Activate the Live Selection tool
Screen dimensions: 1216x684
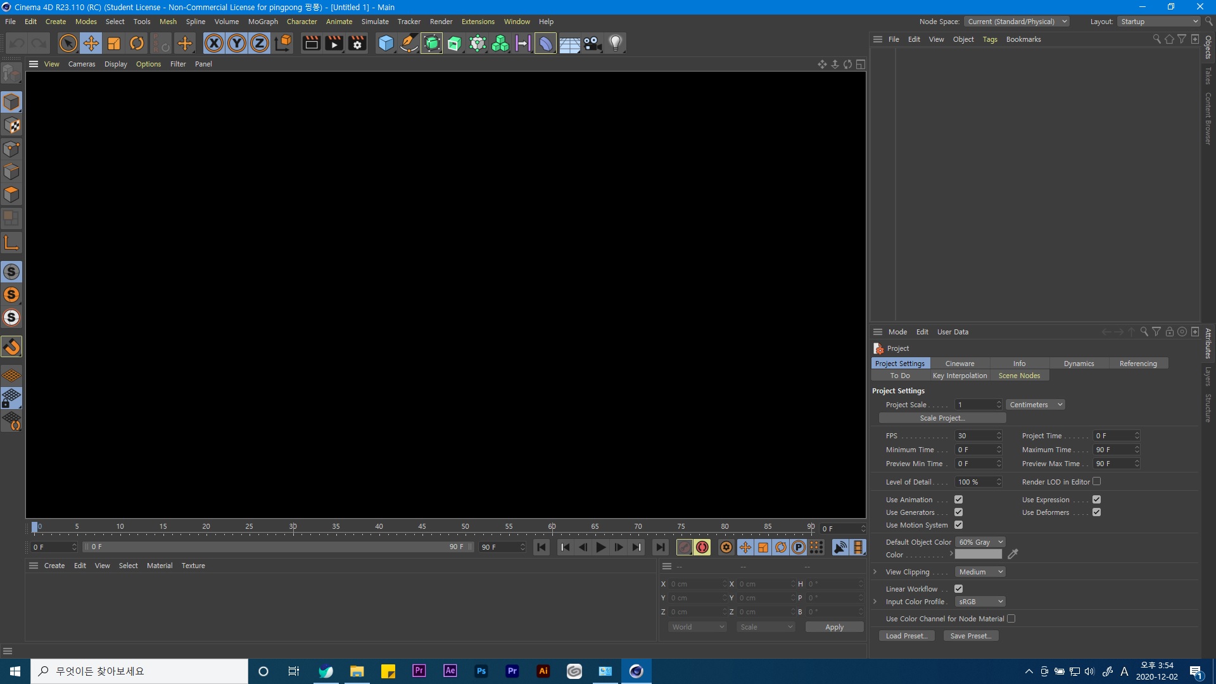(x=68, y=43)
